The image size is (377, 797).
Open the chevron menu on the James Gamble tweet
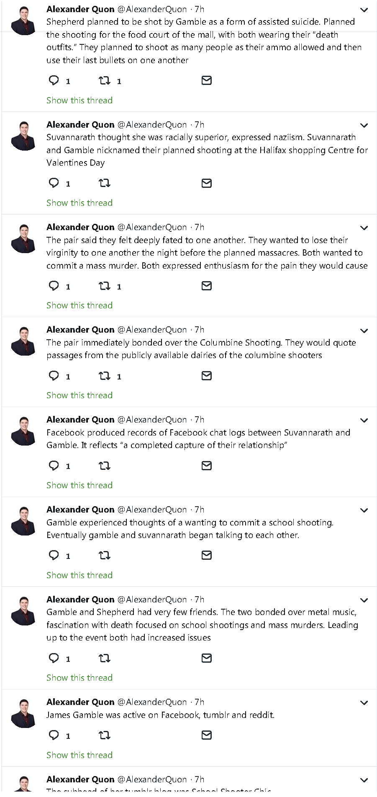(364, 703)
